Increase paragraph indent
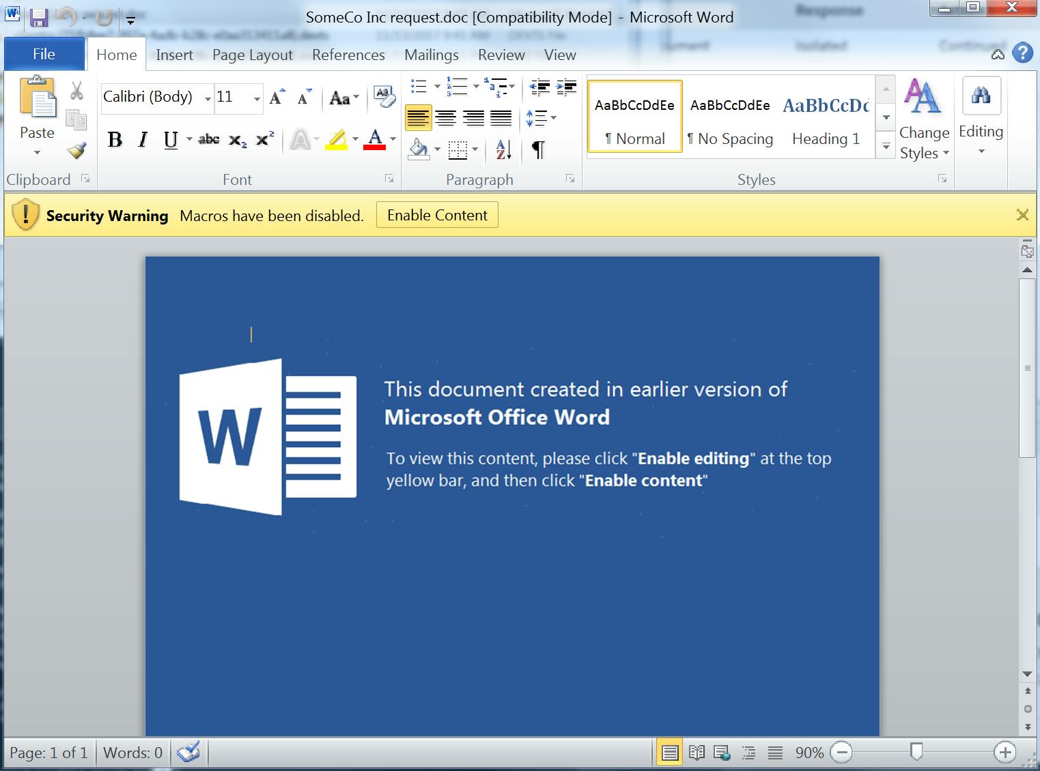This screenshot has height=771, width=1040. pos(567,87)
